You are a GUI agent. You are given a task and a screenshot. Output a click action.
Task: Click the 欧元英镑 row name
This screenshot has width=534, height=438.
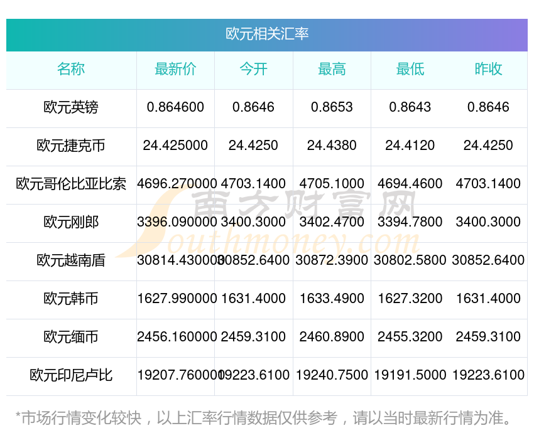[x=71, y=107]
